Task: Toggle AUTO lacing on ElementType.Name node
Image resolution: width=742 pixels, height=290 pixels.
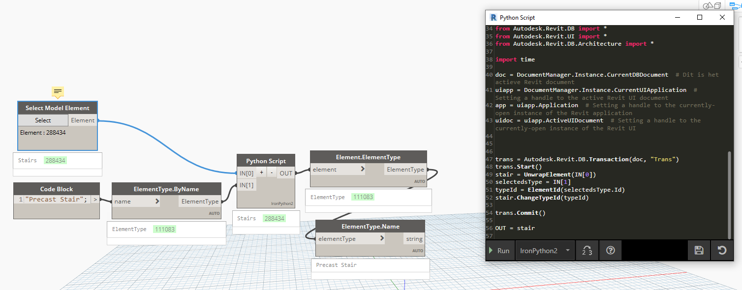Action: [x=417, y=250]
